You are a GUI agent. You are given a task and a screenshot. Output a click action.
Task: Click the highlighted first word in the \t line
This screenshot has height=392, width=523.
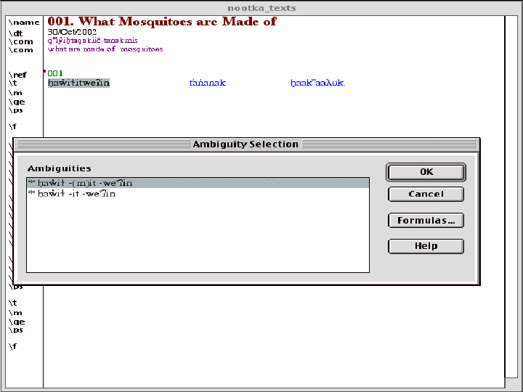(78, 83)
